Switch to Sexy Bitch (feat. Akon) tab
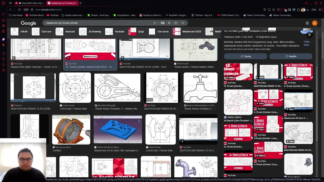 (x=29, y=3)
